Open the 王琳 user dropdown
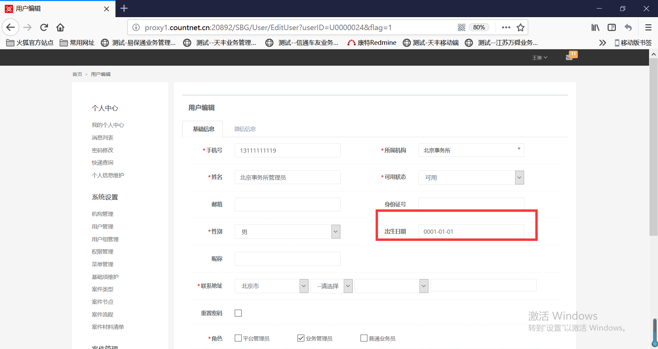Viewport: 658px width, 349px height. pos(539,58)
